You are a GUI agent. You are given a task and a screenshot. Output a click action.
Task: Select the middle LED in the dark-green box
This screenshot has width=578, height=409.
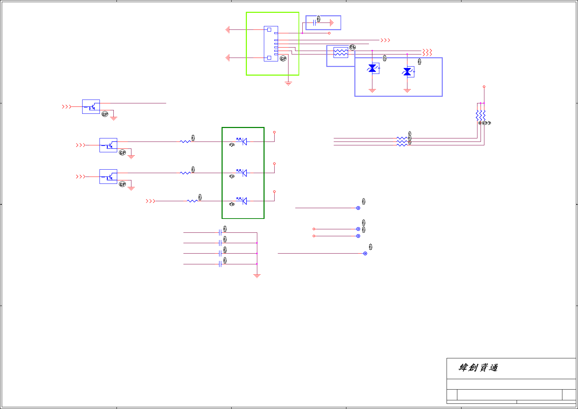click(242, 172)
